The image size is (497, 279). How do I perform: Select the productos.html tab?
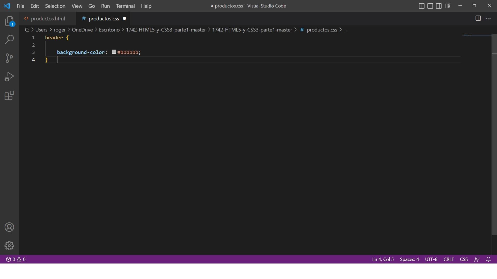[x=48, y=18]
